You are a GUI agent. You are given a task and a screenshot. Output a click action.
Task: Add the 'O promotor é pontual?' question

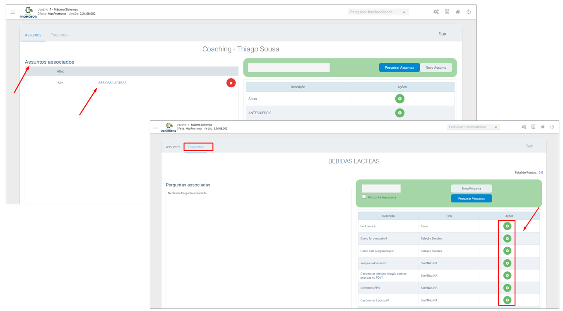507,300
